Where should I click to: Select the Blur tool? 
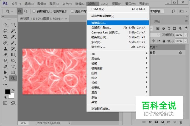point(5,60)
